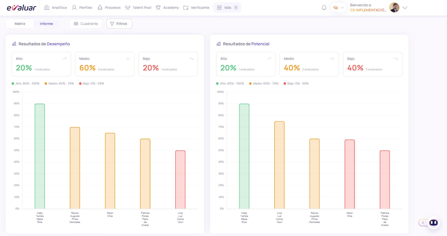Open the Analítica menu
447x236 pixels.
pyautogui.click(x=55, y=8)
